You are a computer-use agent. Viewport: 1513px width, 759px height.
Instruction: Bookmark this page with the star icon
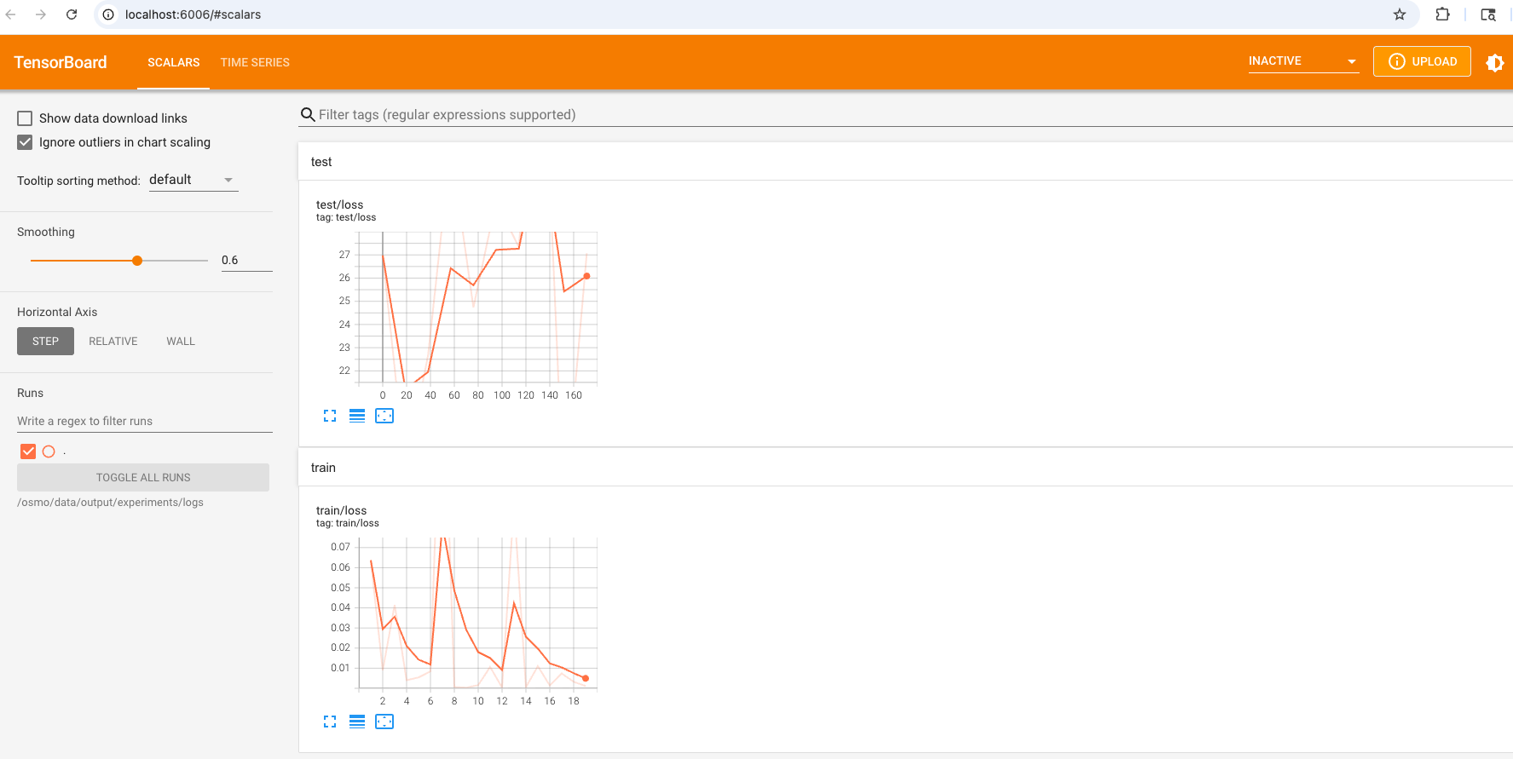coord(1400,14)
